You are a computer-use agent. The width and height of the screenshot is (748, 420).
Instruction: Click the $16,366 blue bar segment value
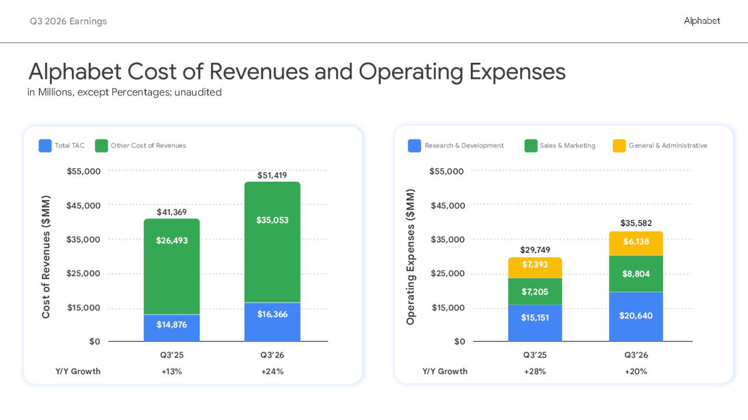coord(272,314)
